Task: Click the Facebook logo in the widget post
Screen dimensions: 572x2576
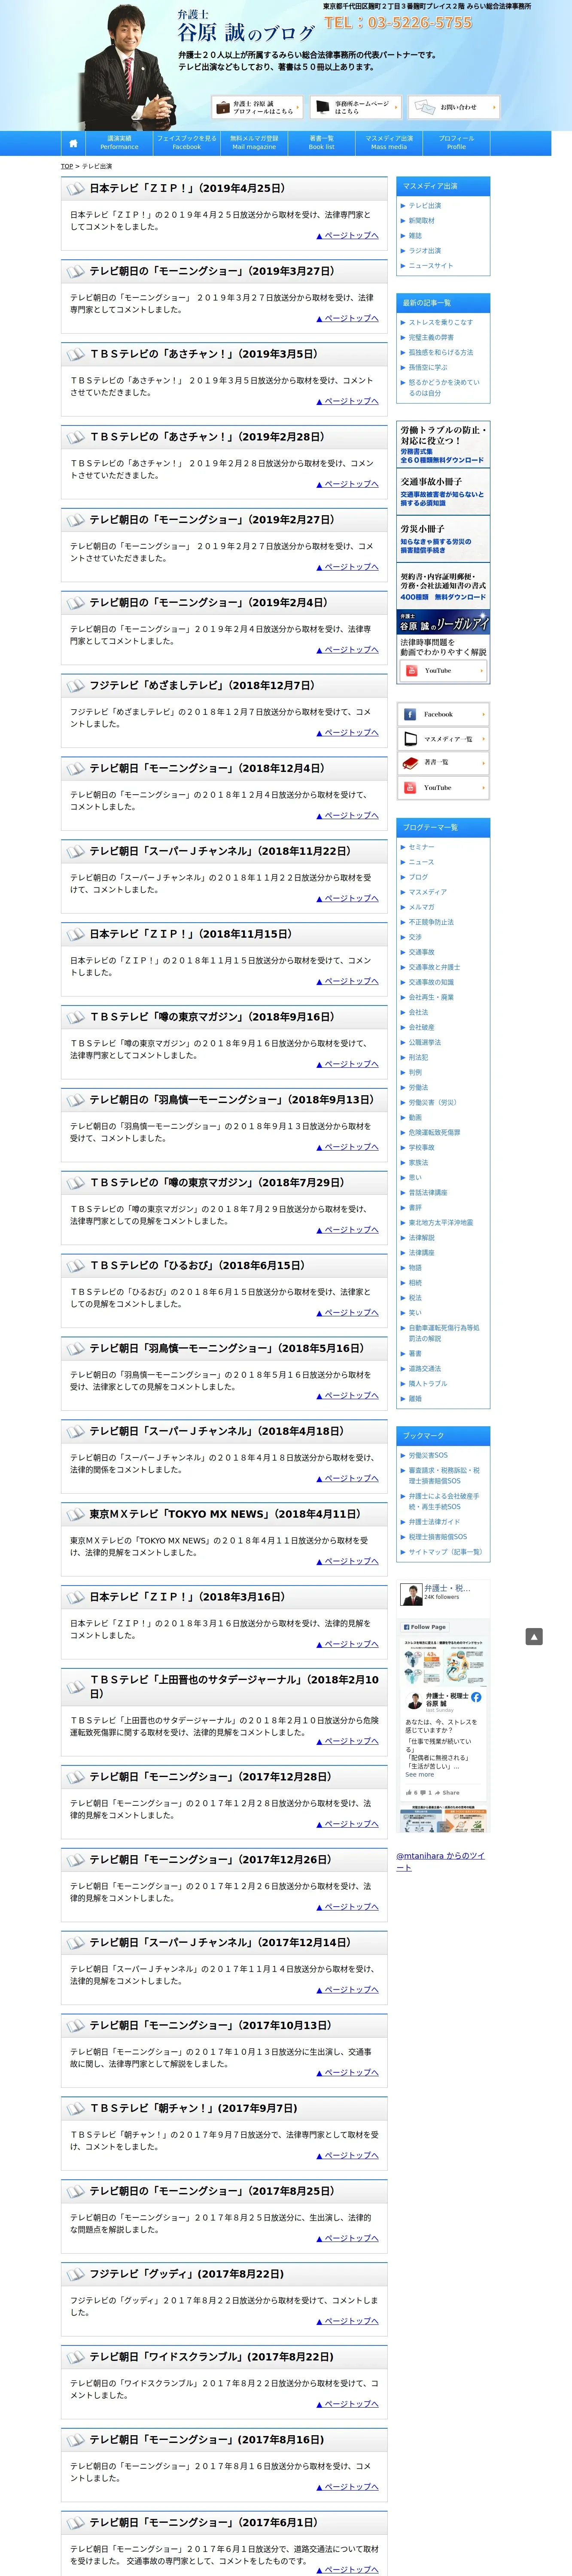Action: point(476,1698)
